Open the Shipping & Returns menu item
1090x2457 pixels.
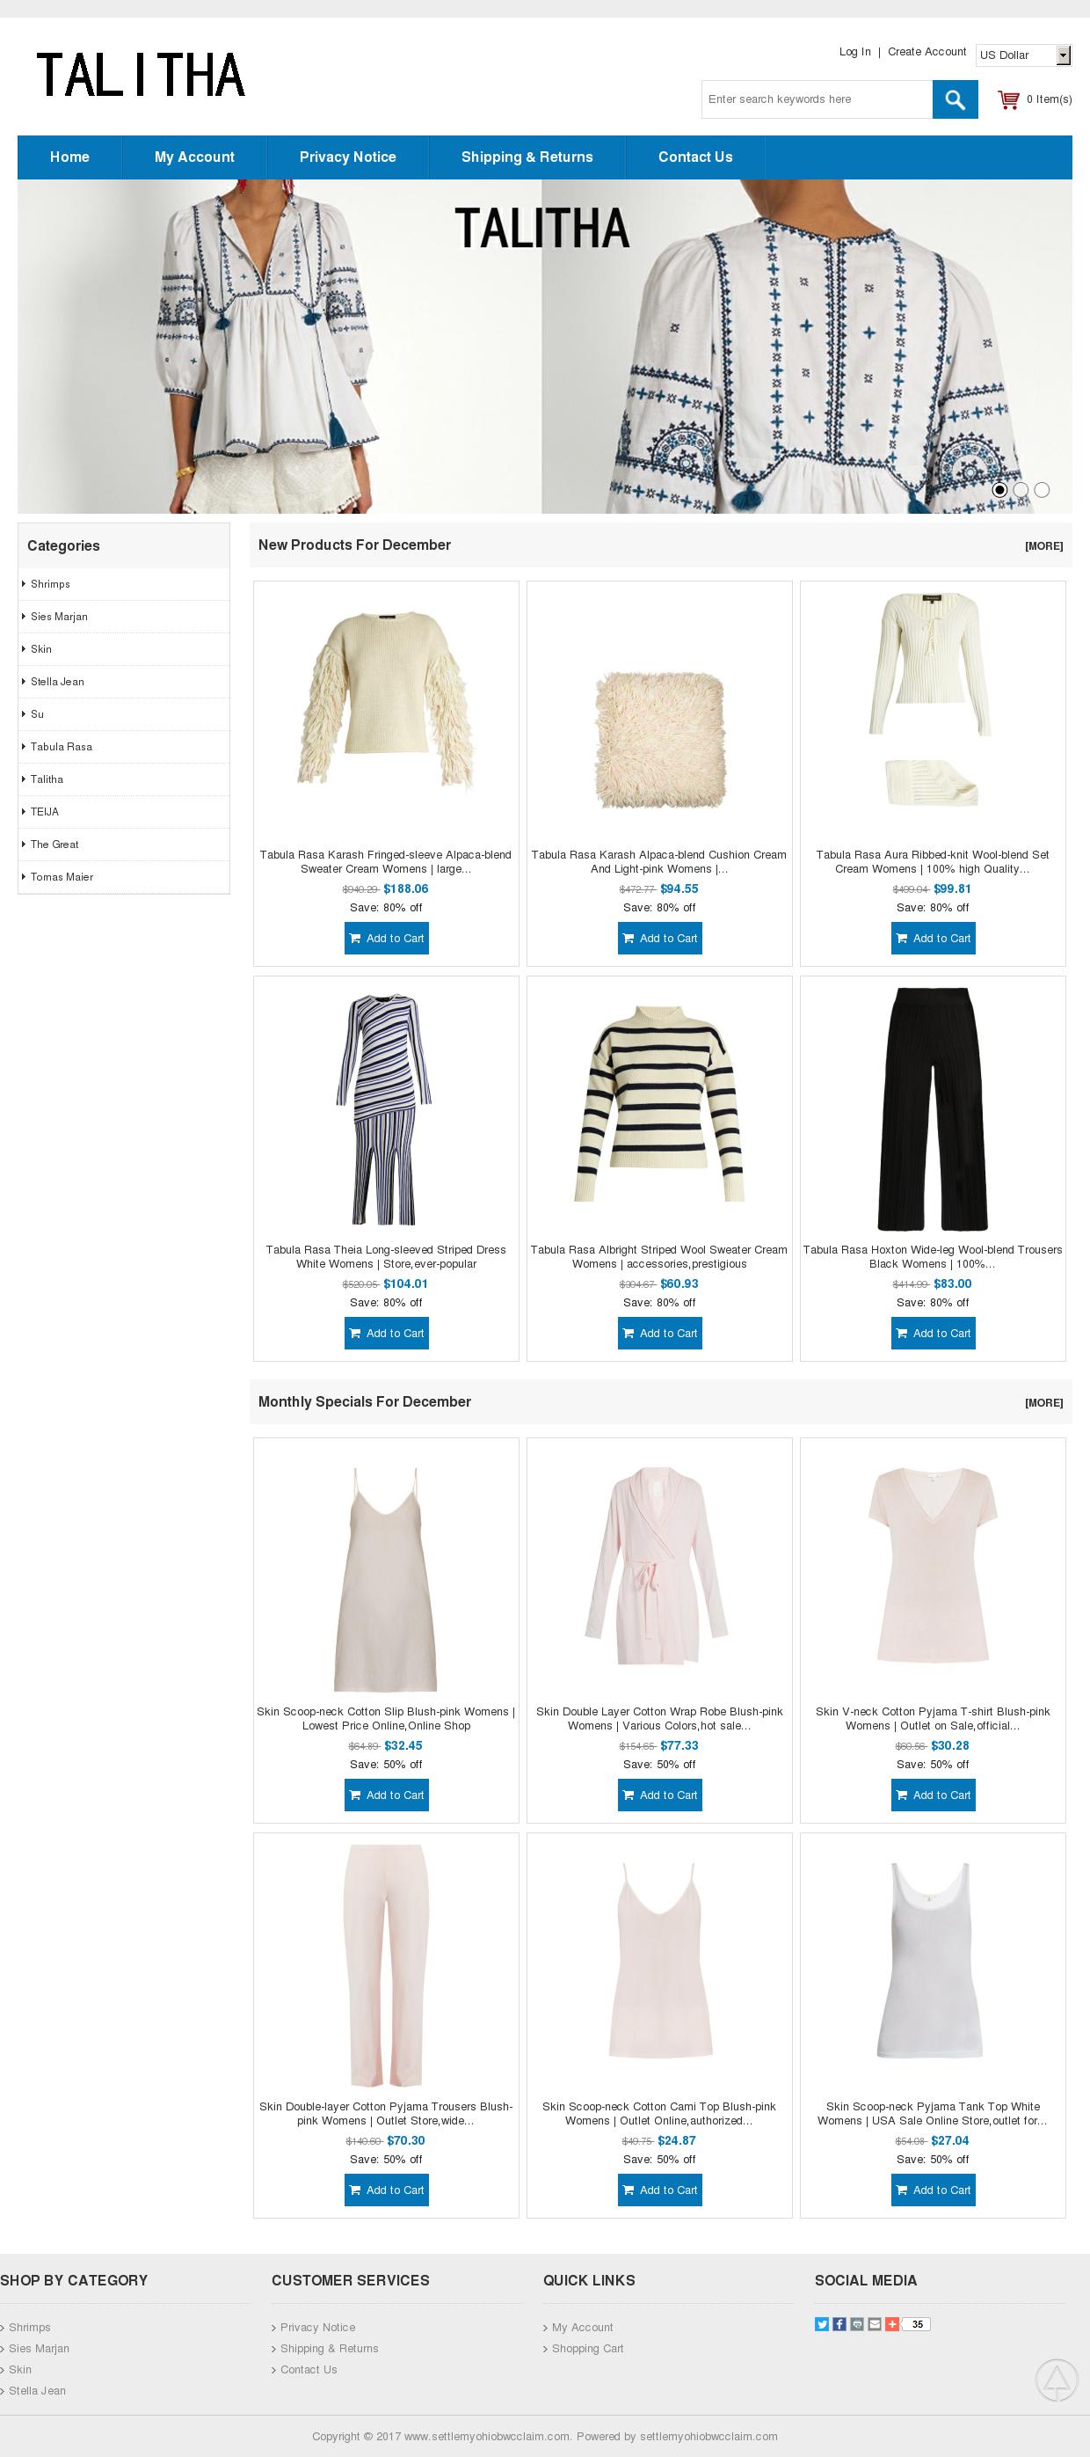[527, 157]
